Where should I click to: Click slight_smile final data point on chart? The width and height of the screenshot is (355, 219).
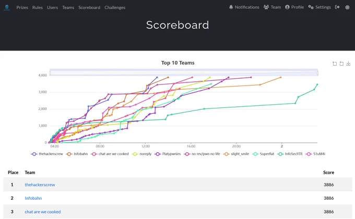click(281, 77)
